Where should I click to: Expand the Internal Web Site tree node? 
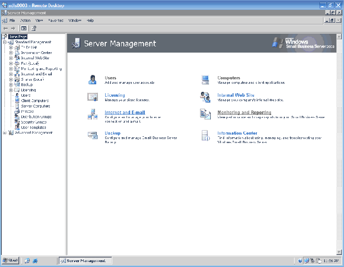point(11,58)
